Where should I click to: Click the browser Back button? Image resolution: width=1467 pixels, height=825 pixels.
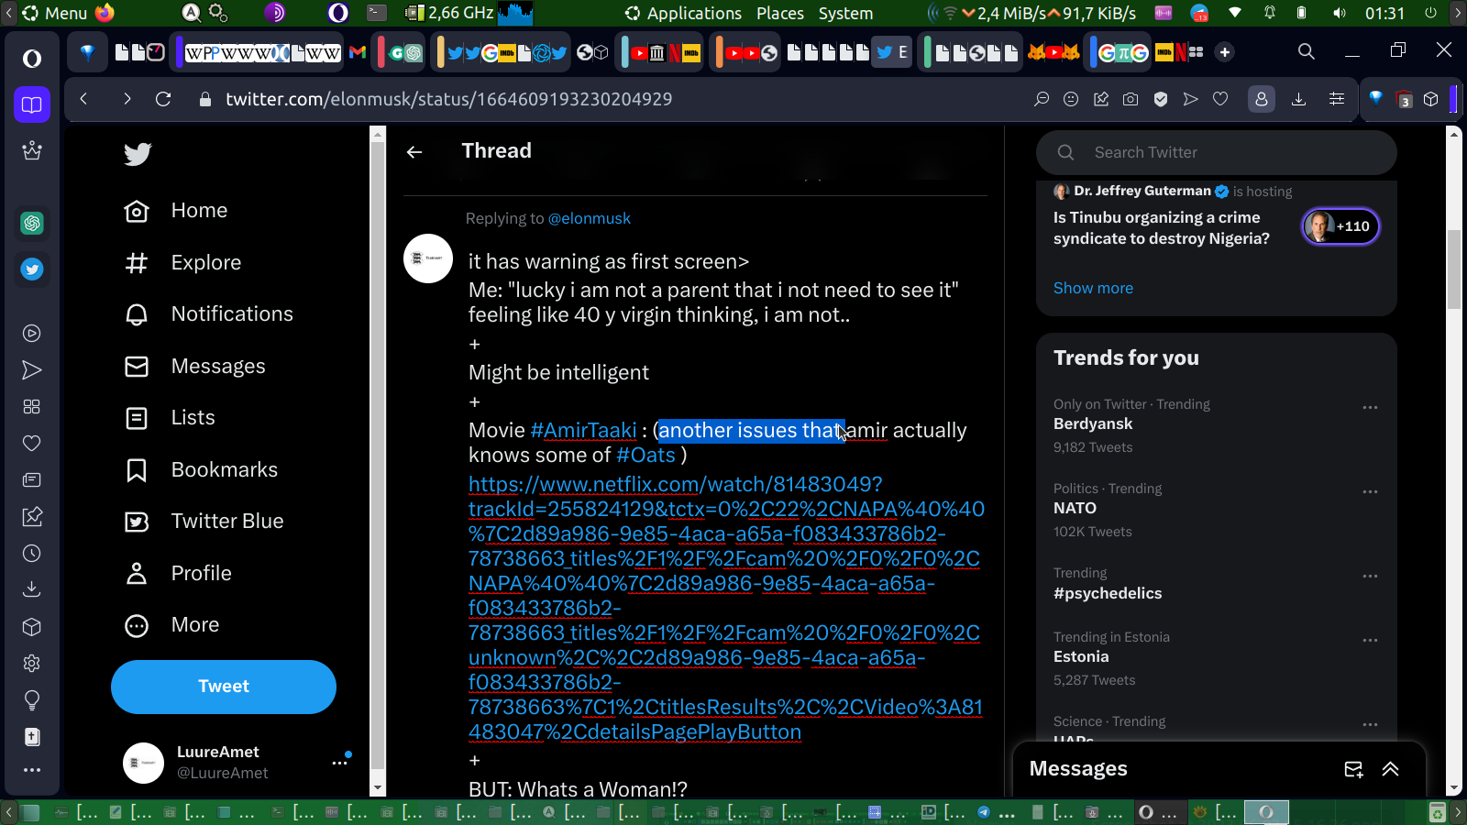coord(83,99)
